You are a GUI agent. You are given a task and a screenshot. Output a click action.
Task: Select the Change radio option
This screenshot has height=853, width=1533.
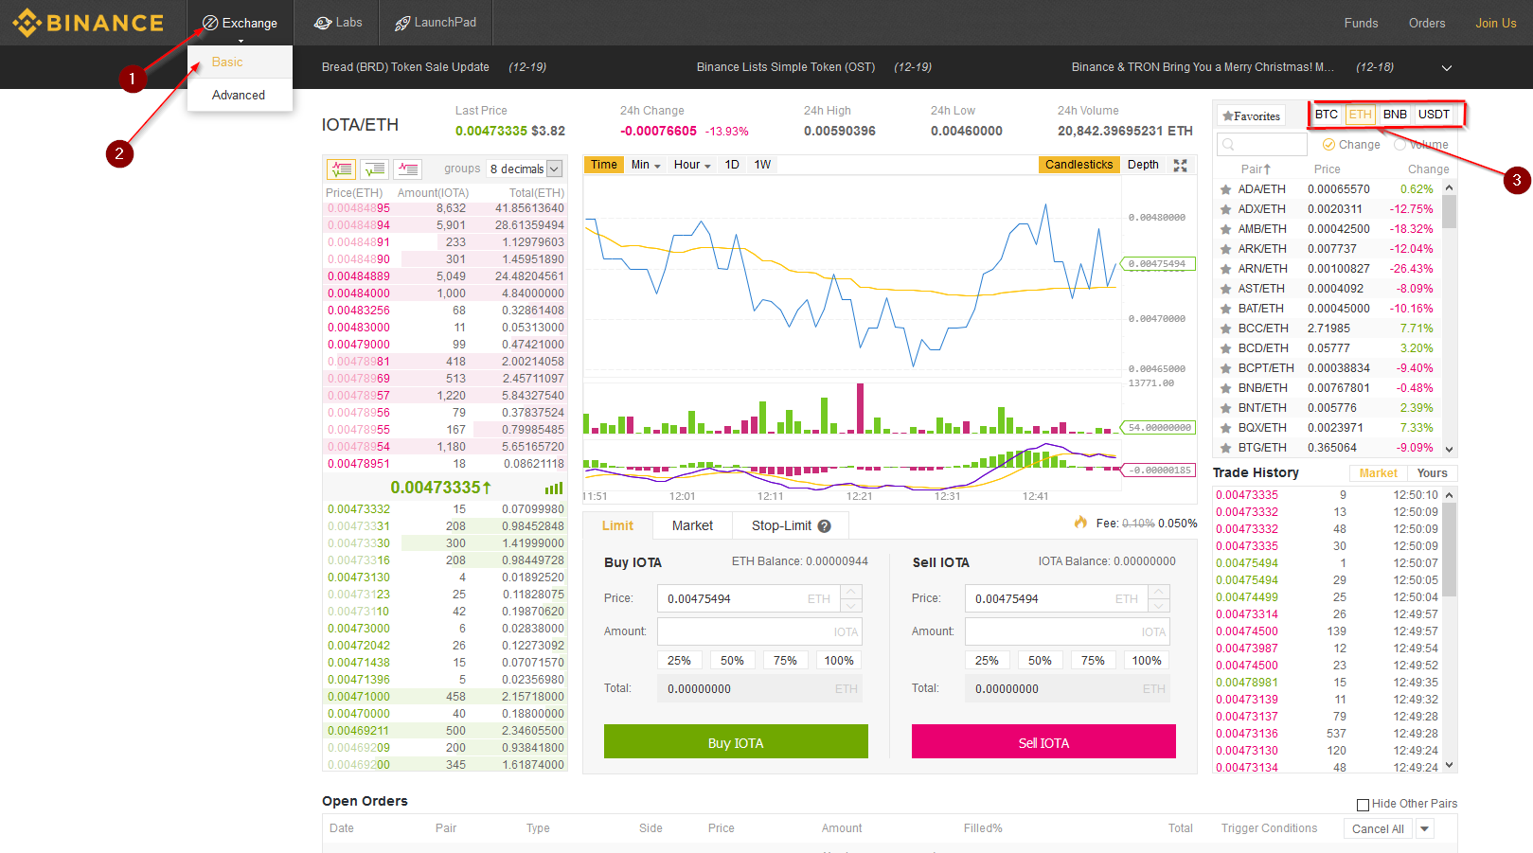(1328, 145)
